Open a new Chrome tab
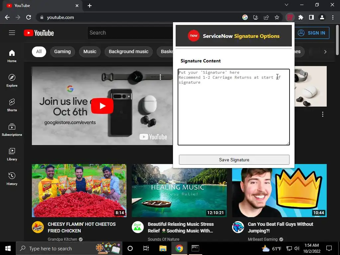Image resolution: width=340 pixels, height=255 pixels. click(x=90, y=6)
